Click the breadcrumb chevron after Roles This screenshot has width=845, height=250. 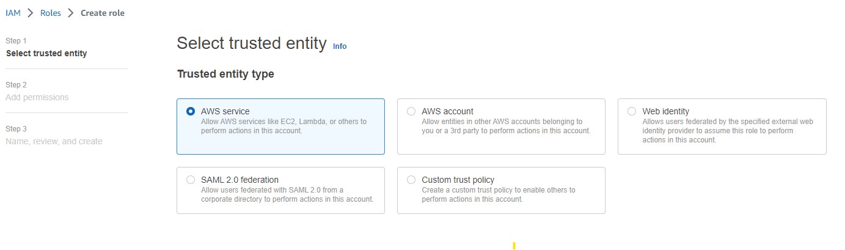[71, 13]
